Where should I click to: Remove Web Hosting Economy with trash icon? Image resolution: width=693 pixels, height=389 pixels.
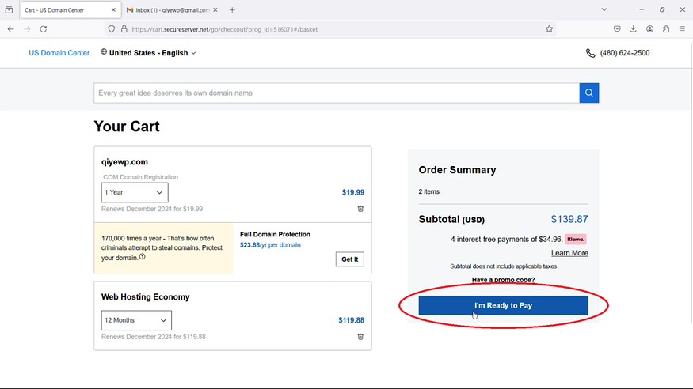pos(360,336)
